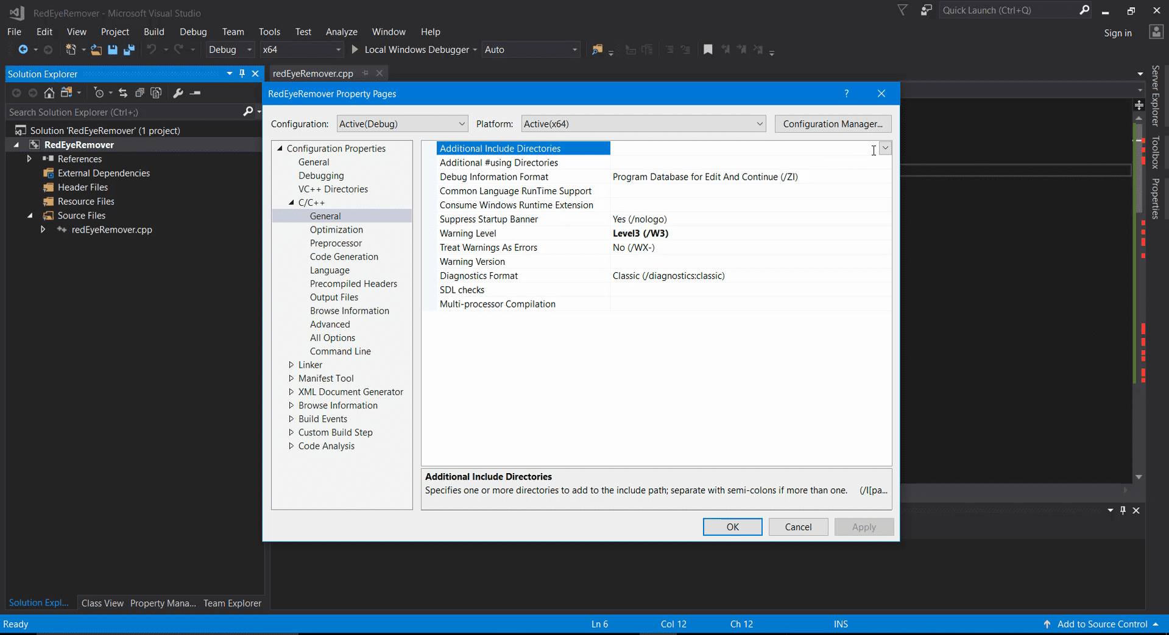Click the OK button
The width and height of the screenshot is (1169, 635).
click(x=732, y=527)
